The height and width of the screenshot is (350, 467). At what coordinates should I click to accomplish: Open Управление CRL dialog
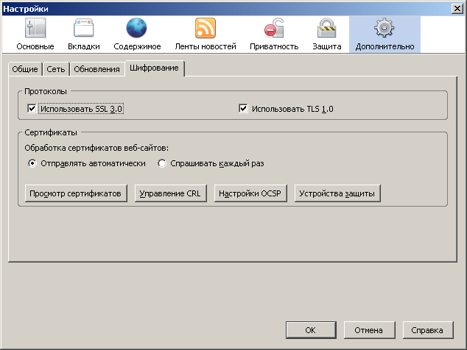click(x=170, y=193)
